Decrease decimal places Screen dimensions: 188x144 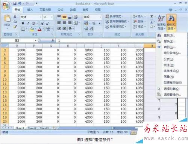tap(91, 29)
